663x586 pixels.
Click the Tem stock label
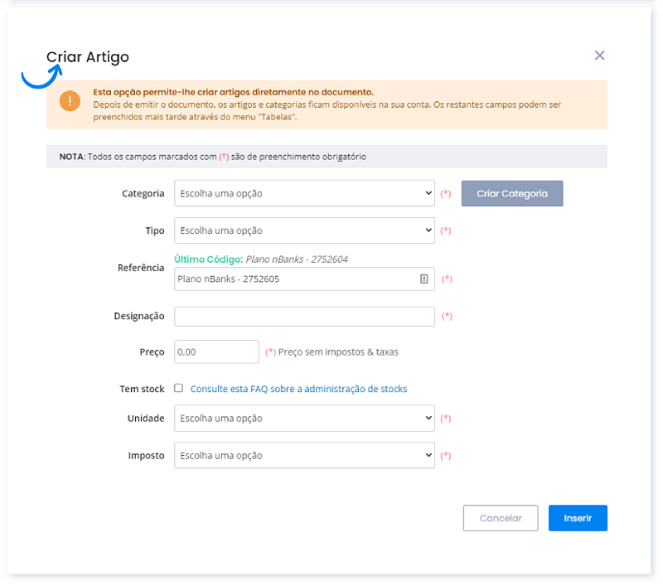142,389
